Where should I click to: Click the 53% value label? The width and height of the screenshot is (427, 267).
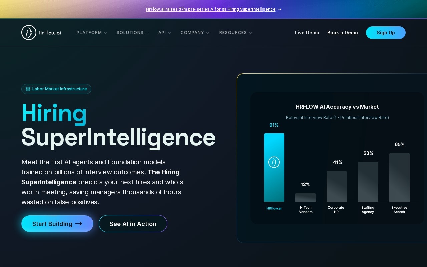[x=368, y=153]
